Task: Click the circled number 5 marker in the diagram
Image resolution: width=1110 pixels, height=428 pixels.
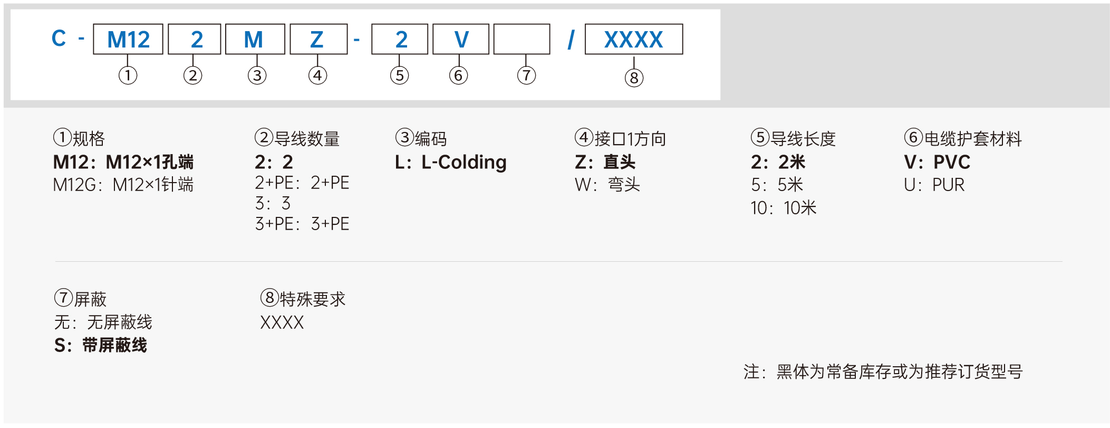Action: coord(399,75)
